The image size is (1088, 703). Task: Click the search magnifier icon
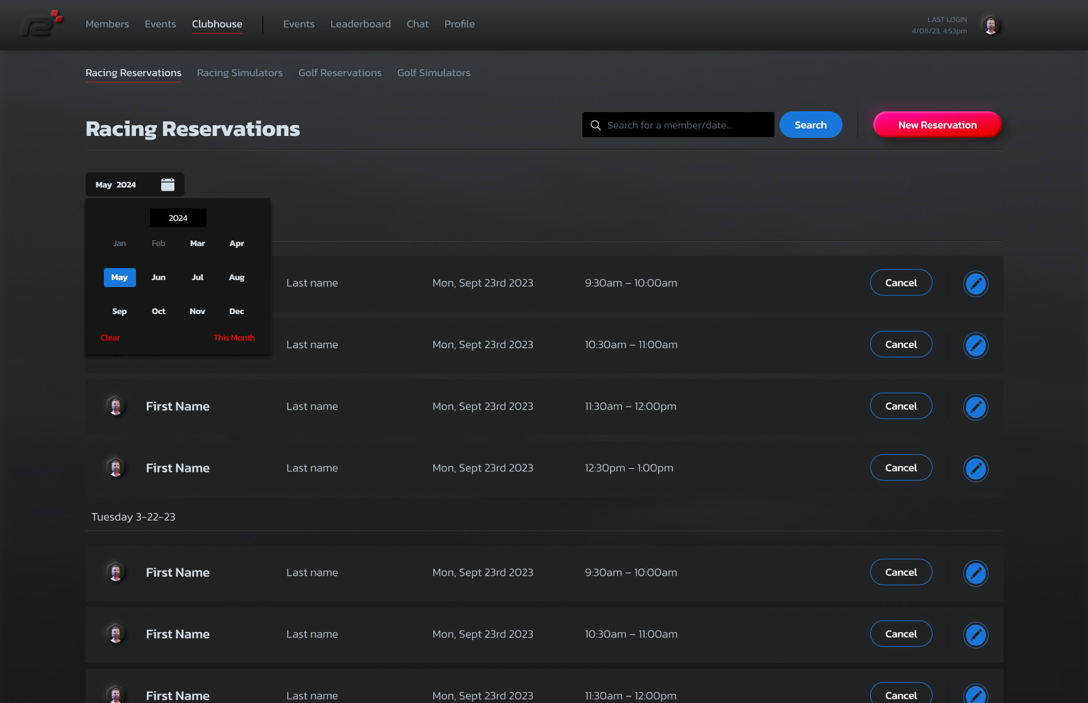(x=596, y=125)
